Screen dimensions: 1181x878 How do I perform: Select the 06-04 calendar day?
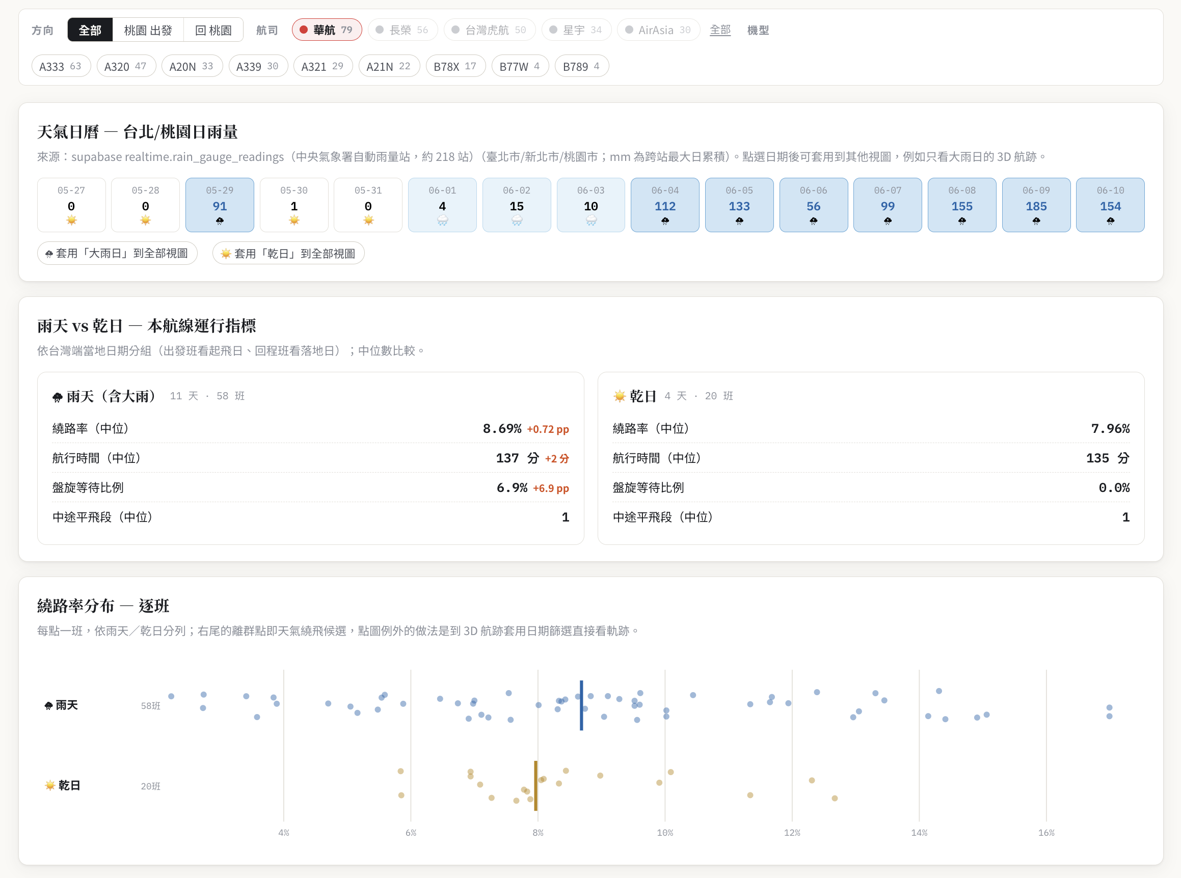pyautogui.click(x=665, y=205)
